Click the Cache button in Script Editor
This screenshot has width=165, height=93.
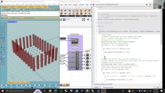96,88
